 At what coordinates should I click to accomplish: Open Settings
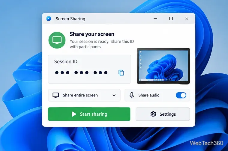pyautogui.click(x=163, y=114)
